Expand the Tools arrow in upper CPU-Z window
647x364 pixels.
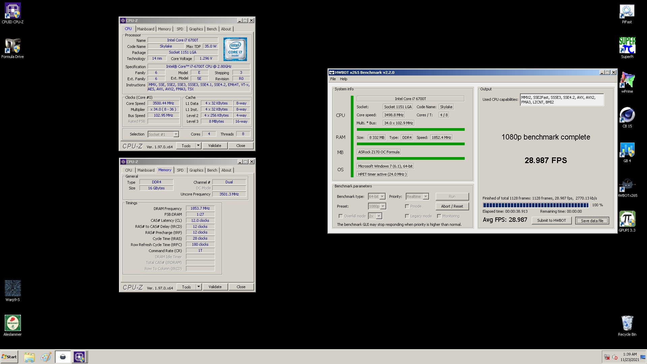(198, 146)
